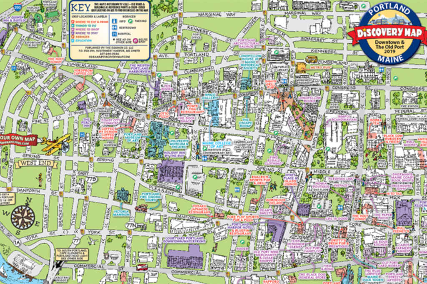The image size is (427, 284).
Task: Click restroom icon beside Shays Grill Pub
Action: click(284, 81)
